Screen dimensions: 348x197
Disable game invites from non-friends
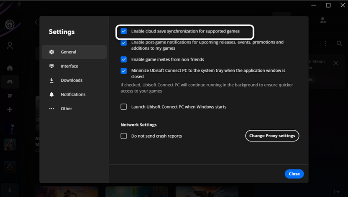[x=124, y=59]
